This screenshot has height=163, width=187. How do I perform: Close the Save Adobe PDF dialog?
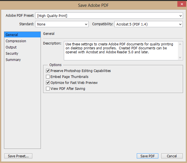pyautogui.click(x=181, y=4)
